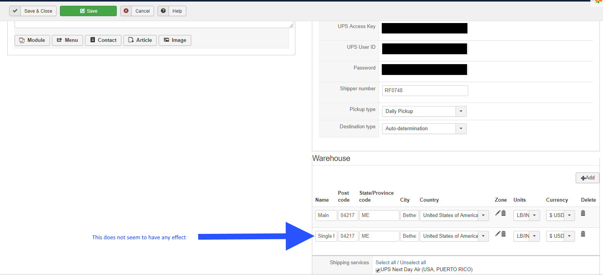The width and height of the screenshot is (603, 275).
Task: Open the Currency dropdown in the Main row
Action: 560,215
